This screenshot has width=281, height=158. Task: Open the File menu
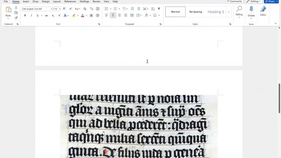coord(6,1)
